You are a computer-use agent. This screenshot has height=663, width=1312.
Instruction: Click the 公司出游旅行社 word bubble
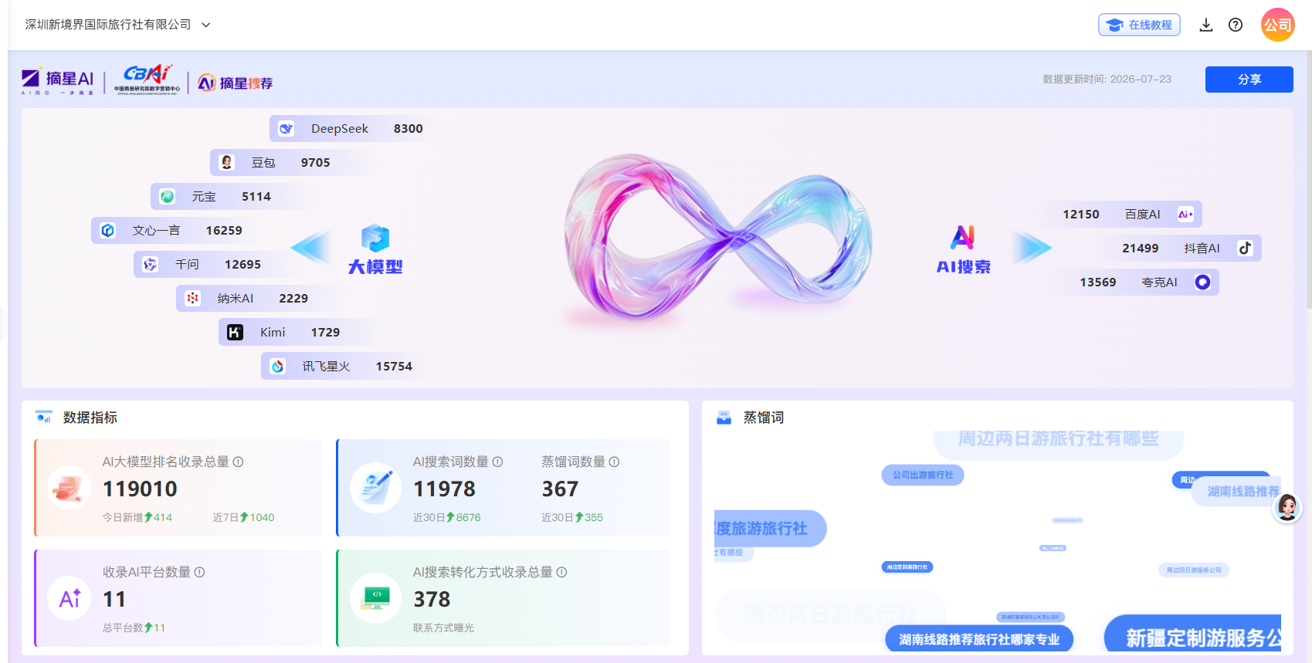tap(923, 475)
